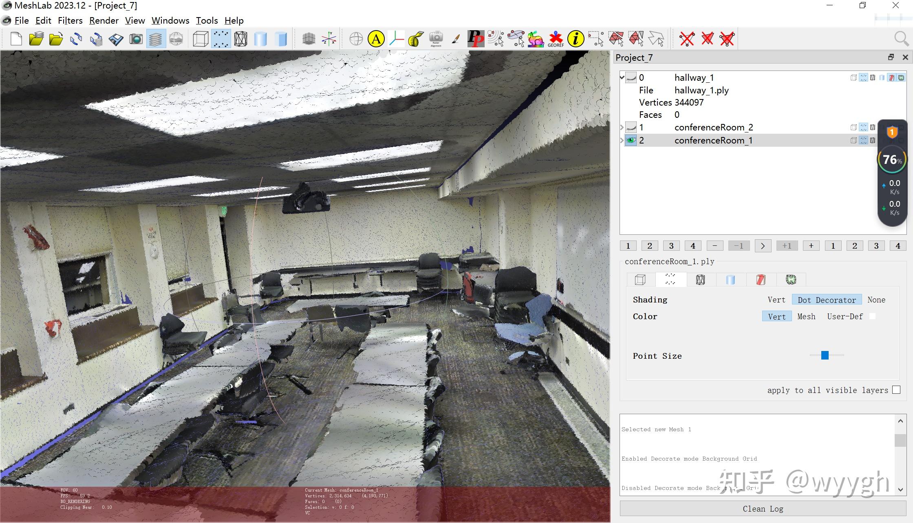Open the Filters menu
This screenshot has height=523, width=913.
(70, 20)
